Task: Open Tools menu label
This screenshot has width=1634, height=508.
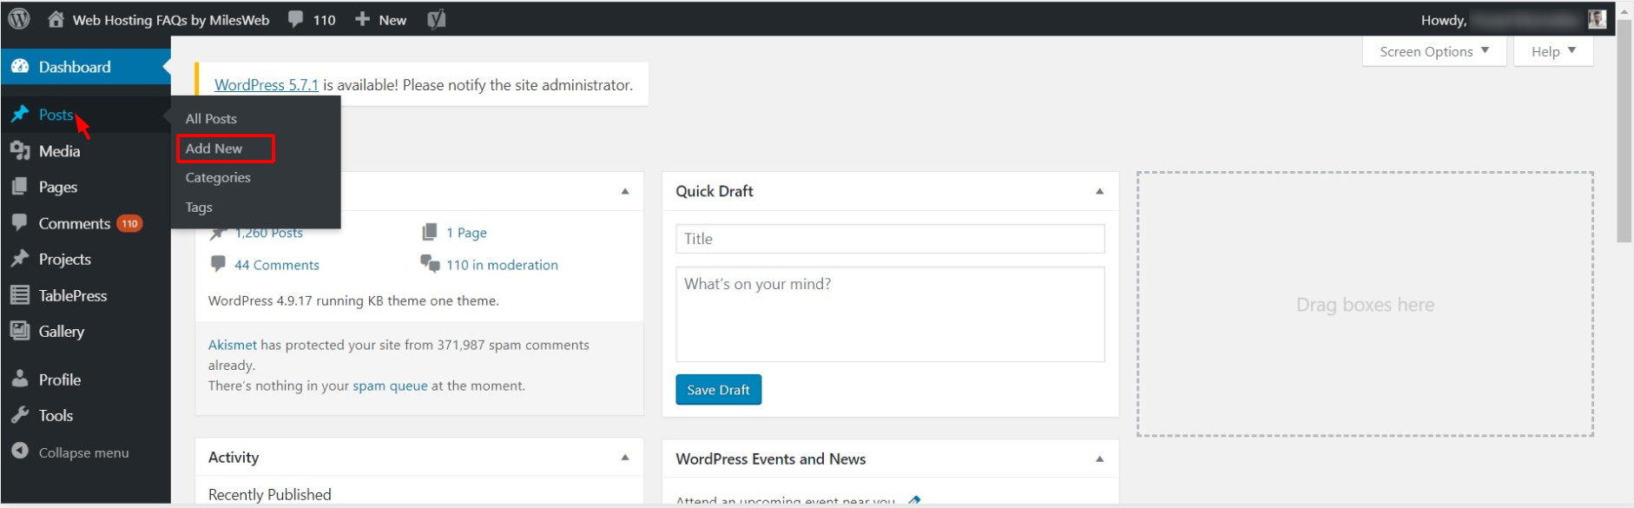Action: (56, 415)
